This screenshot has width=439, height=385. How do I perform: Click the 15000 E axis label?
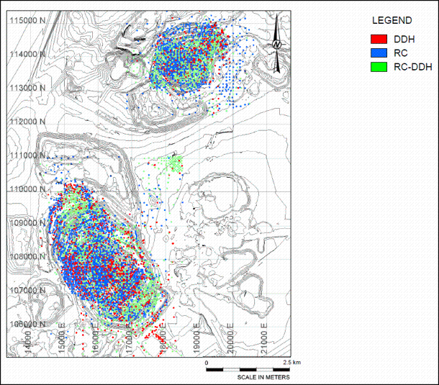pos(62,338)
